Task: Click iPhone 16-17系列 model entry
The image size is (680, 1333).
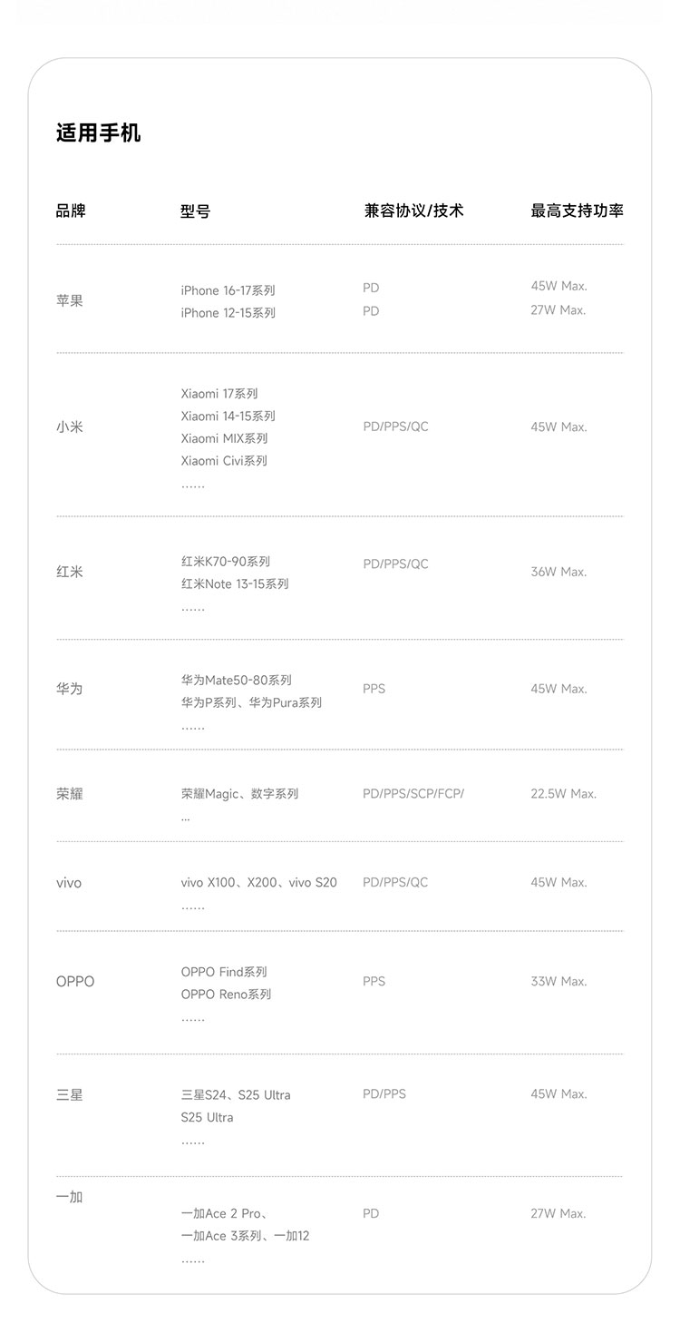Action: tap(228, 290)
